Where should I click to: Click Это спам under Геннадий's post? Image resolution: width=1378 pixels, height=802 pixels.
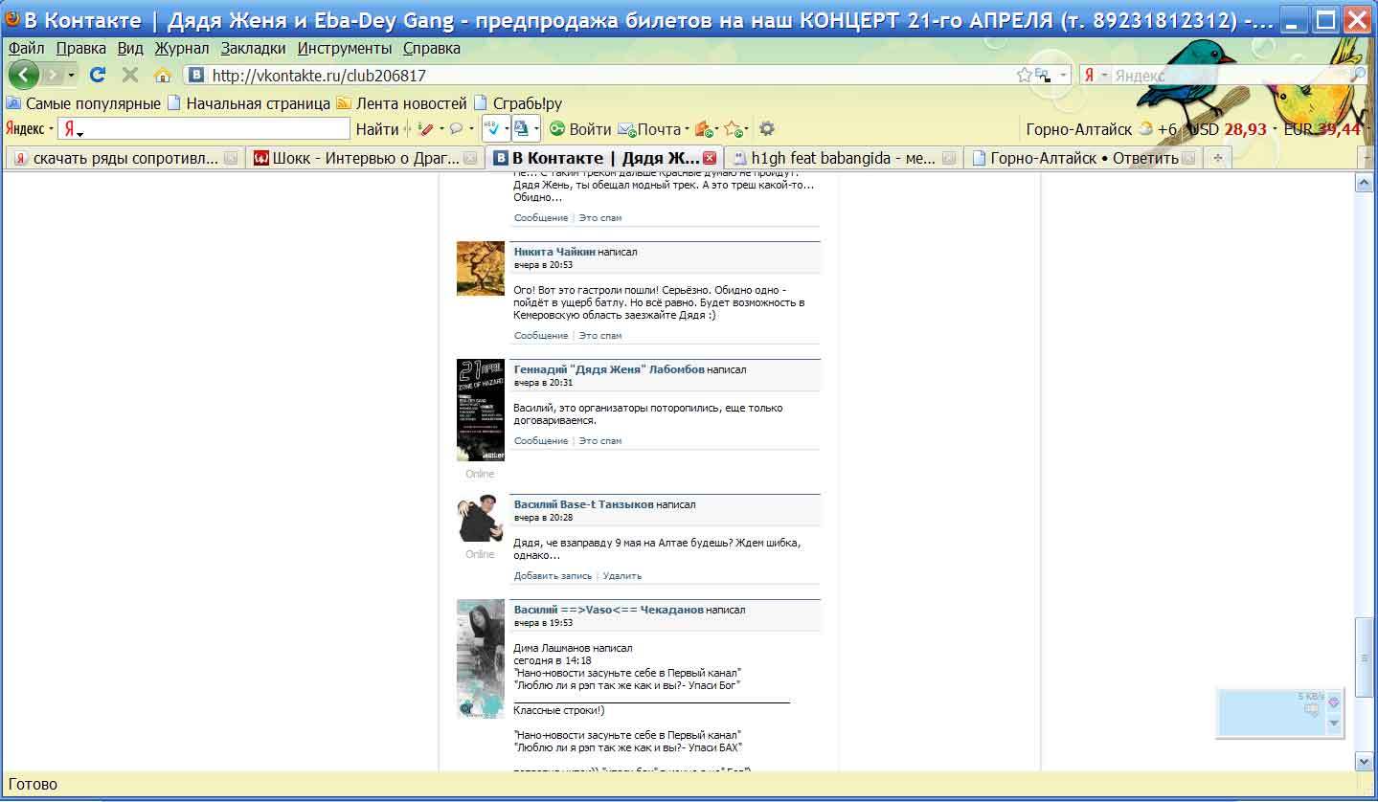(600, 441)
